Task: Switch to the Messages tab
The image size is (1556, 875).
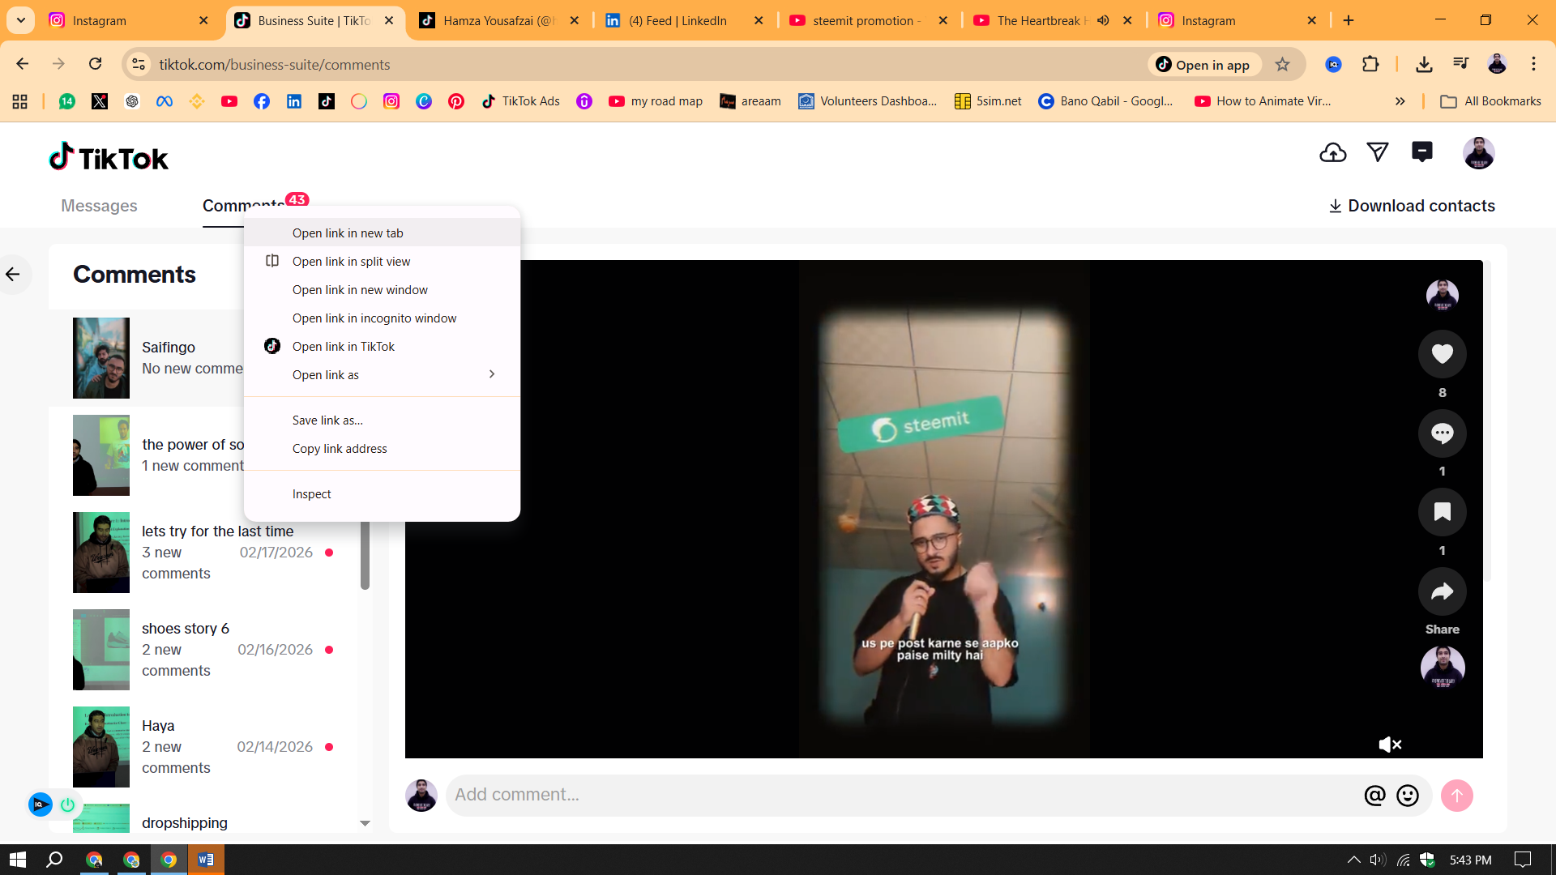Action: (99, 206)
